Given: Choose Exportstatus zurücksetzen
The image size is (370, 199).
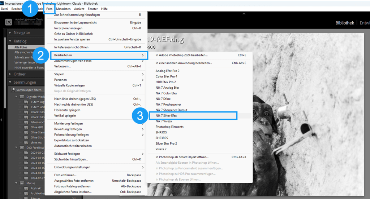Looking at the screenshot, I should pyautogui.click(x=96, y=140).
